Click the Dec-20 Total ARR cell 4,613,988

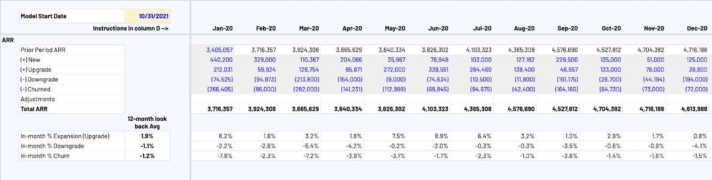tap(694, 109)
